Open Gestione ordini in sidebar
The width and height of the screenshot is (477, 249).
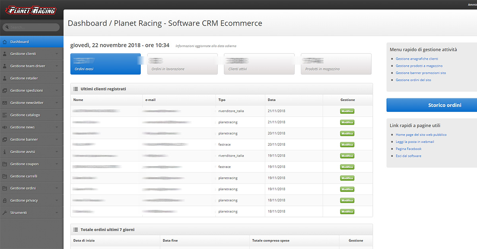tap(32, 188)
